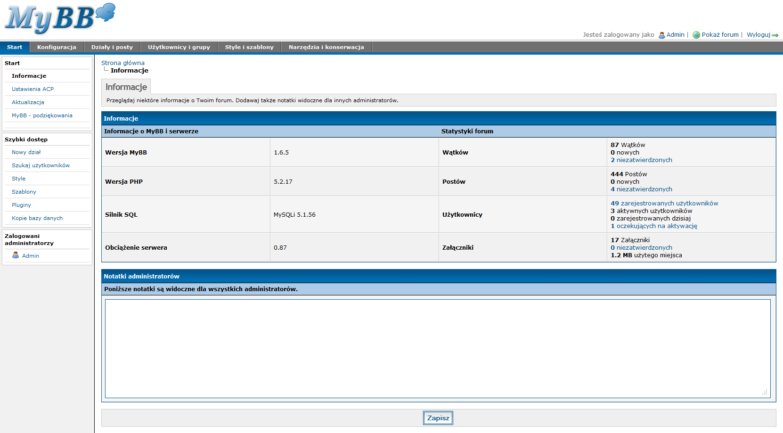Viewport: 783px width, 433px height.
Task: Switch to Działy i posty tab
Action: coord(112,47)
